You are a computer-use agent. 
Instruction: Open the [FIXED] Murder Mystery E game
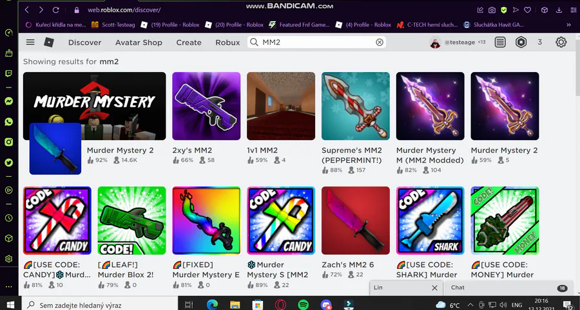click(206, 221)
